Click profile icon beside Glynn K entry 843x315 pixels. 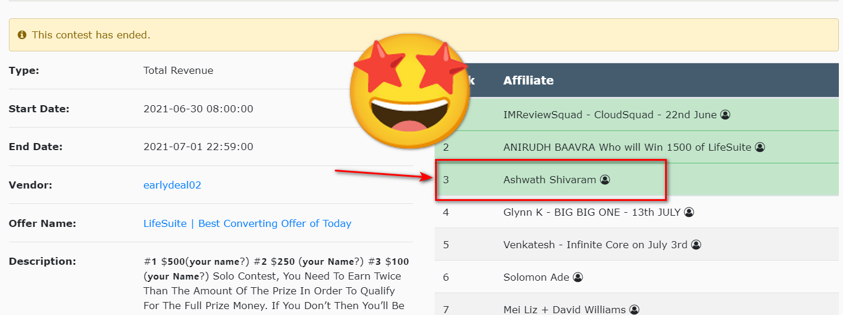click(x=689, y=212)
